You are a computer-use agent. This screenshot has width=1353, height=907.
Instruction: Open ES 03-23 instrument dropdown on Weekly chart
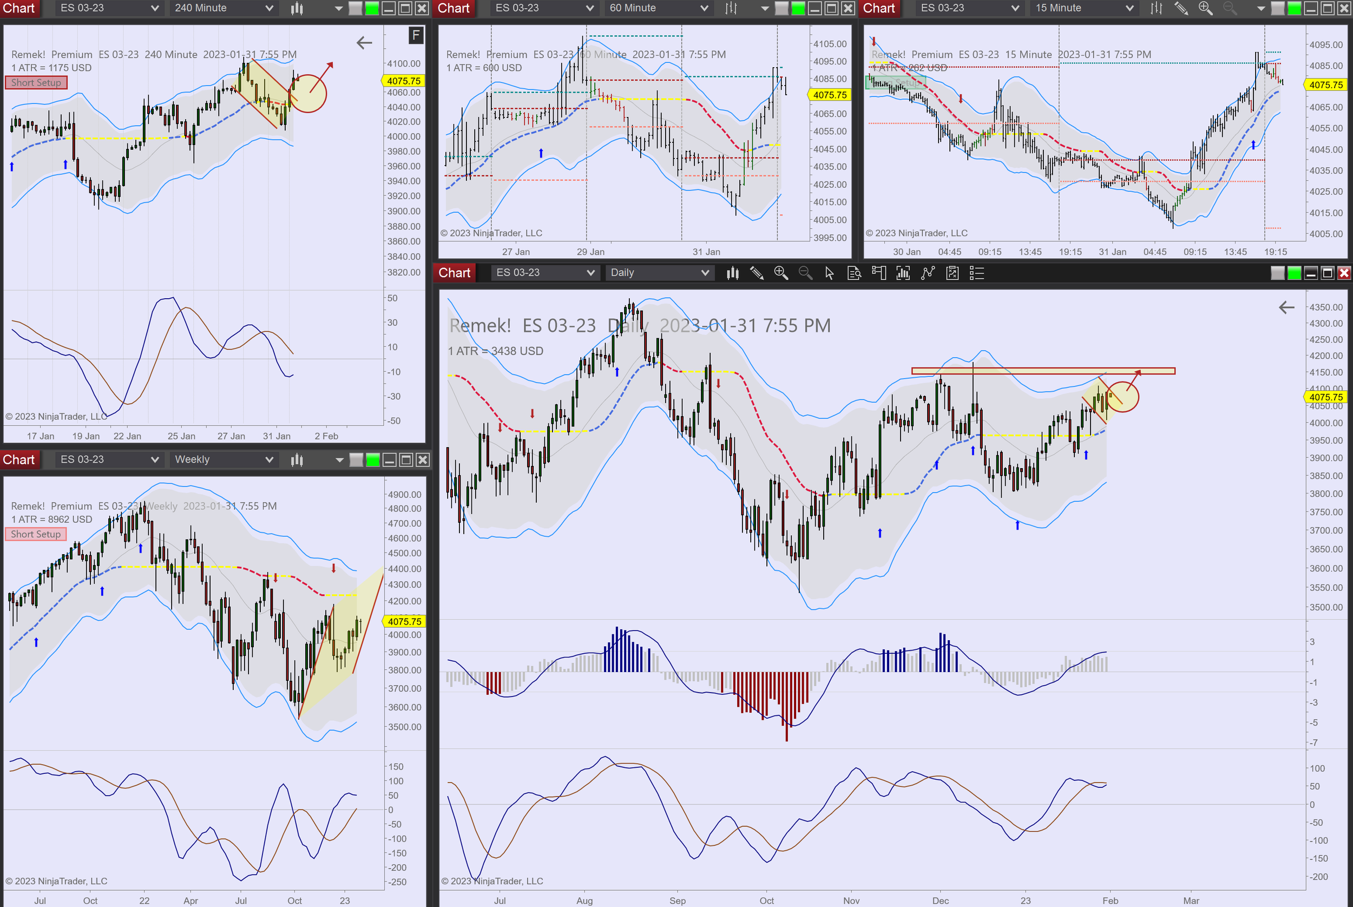tap(109, 459)
